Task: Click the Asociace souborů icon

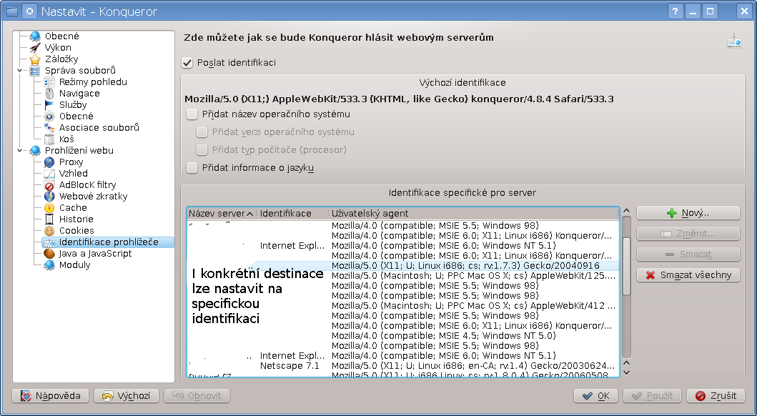Action: click(x=49, y=128)
